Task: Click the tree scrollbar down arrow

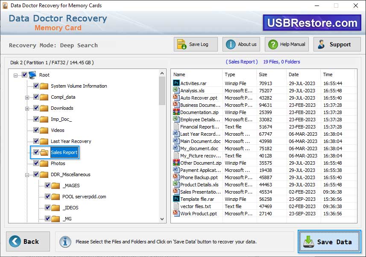Action: point(162,219)
